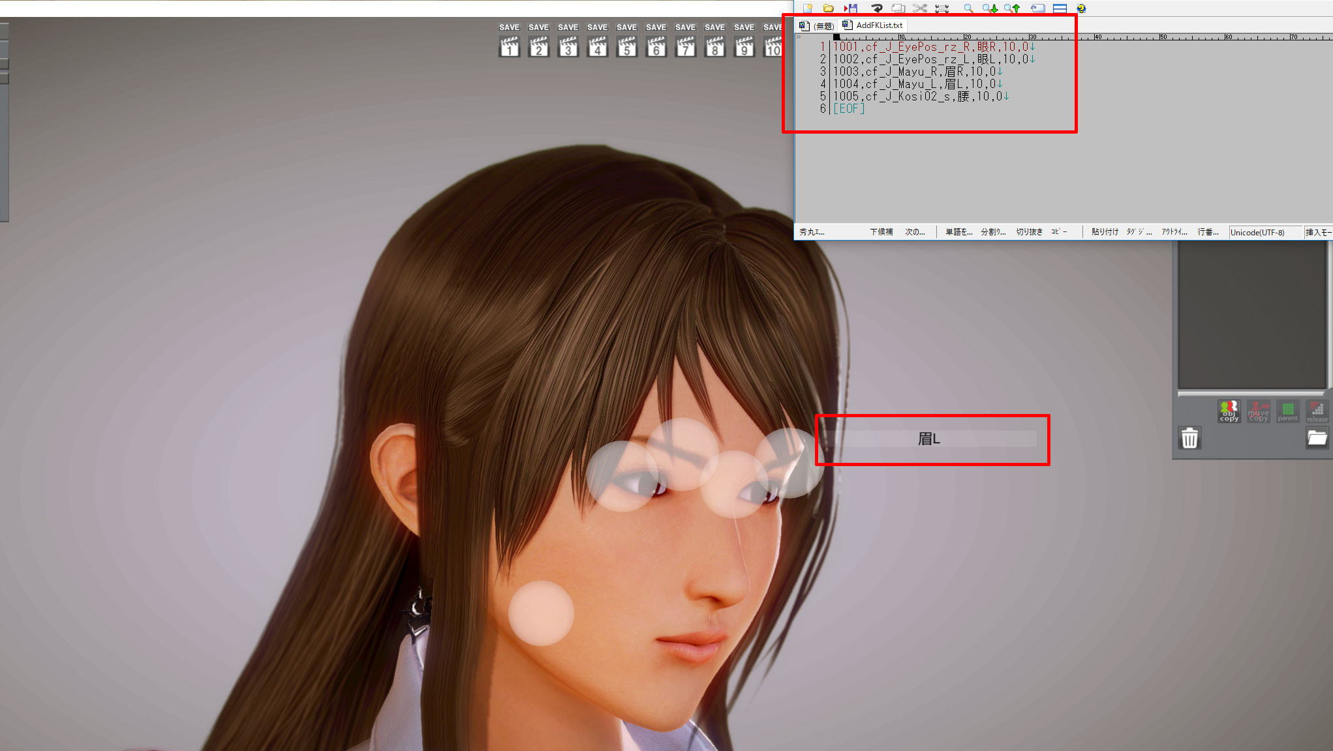1333x751 pixels.
Task: Delete the object with the trash can icon
Action: [1189, 438]
